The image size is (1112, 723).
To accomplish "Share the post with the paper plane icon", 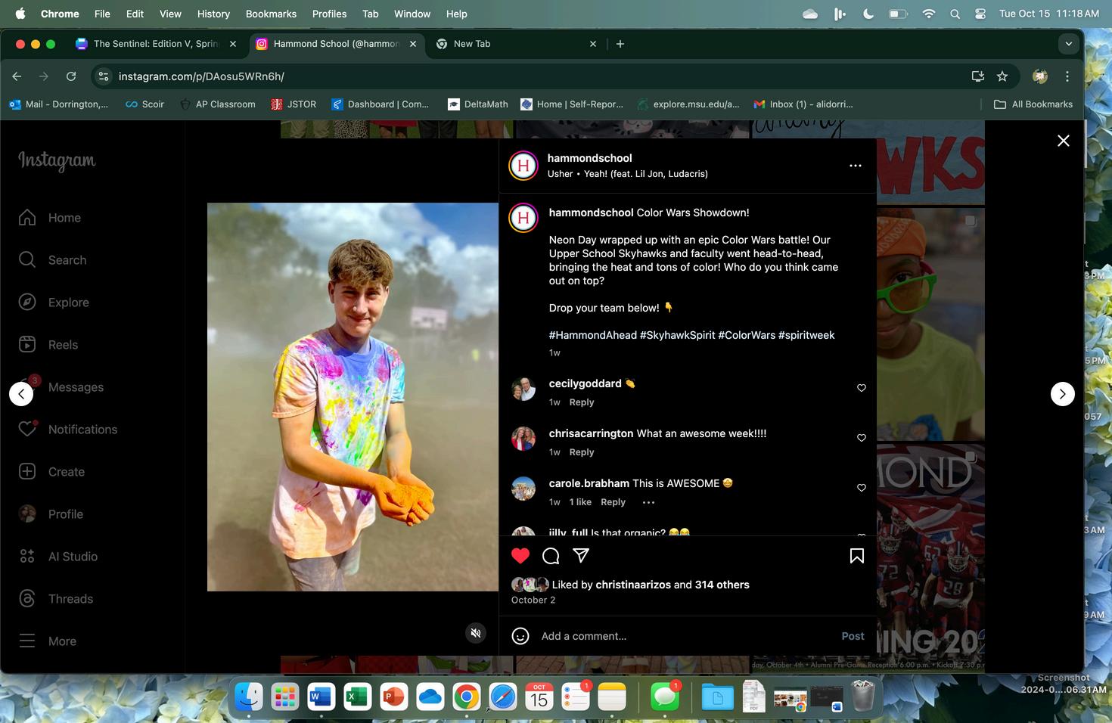I will 581,556.
